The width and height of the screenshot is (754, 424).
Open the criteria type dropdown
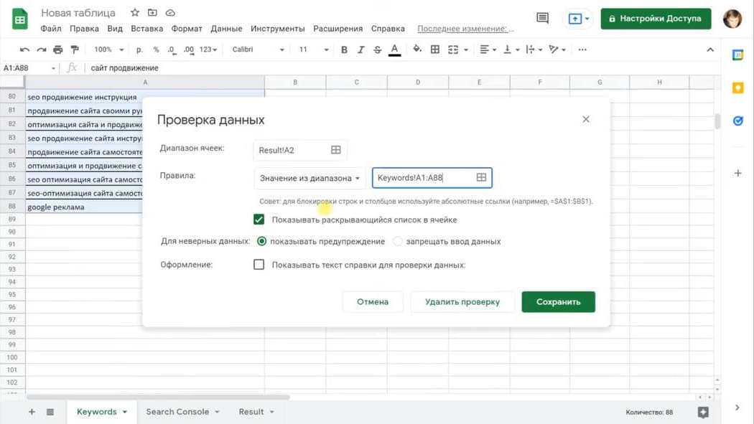pyautogui.click(x=309, y=178)
